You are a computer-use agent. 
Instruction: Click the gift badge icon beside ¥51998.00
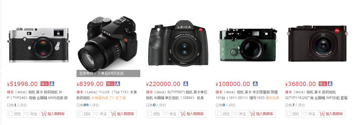click(44, 84)
